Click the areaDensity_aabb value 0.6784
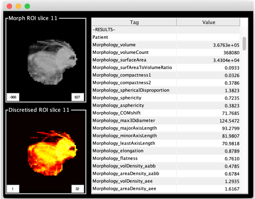The image size is (255, 199). pos(232,174)
